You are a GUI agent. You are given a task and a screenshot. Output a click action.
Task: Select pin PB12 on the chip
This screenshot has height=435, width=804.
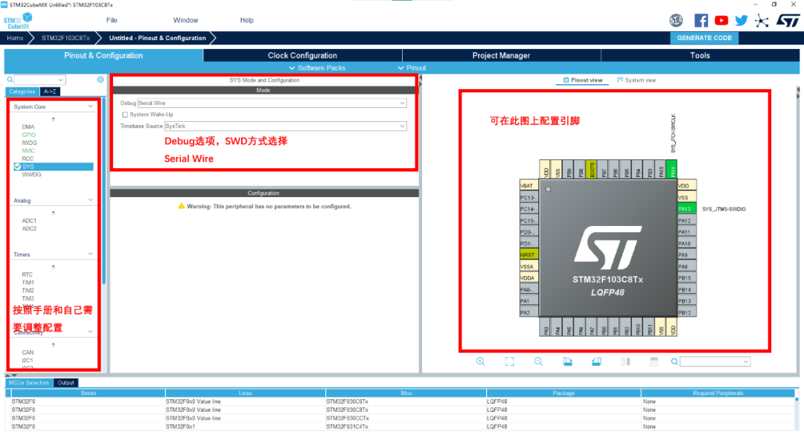tap(687, 312)
